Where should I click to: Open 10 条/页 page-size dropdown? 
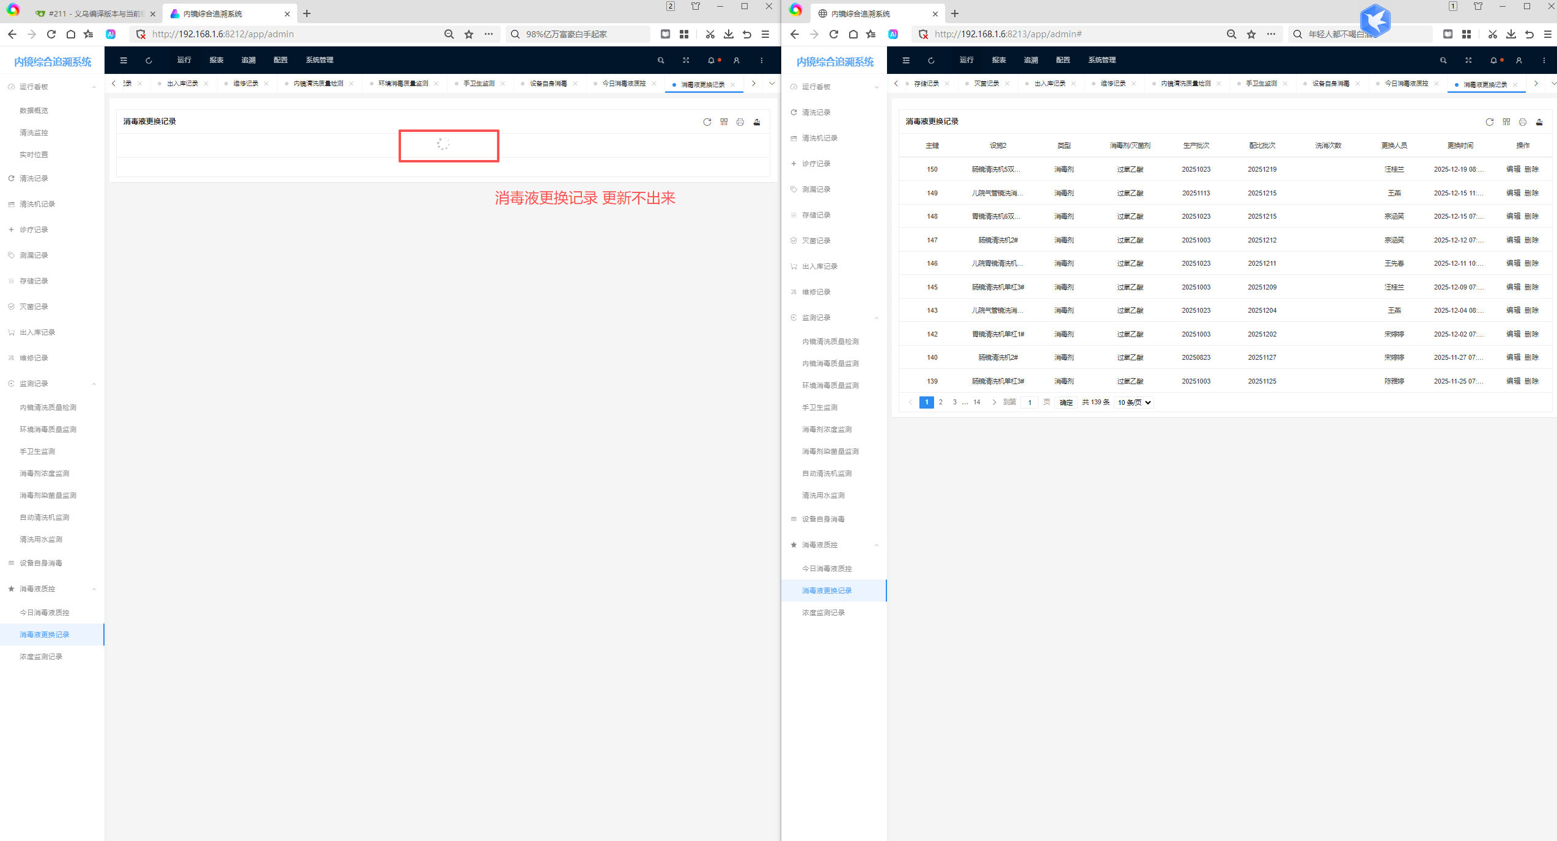(x=1135, y=402)
